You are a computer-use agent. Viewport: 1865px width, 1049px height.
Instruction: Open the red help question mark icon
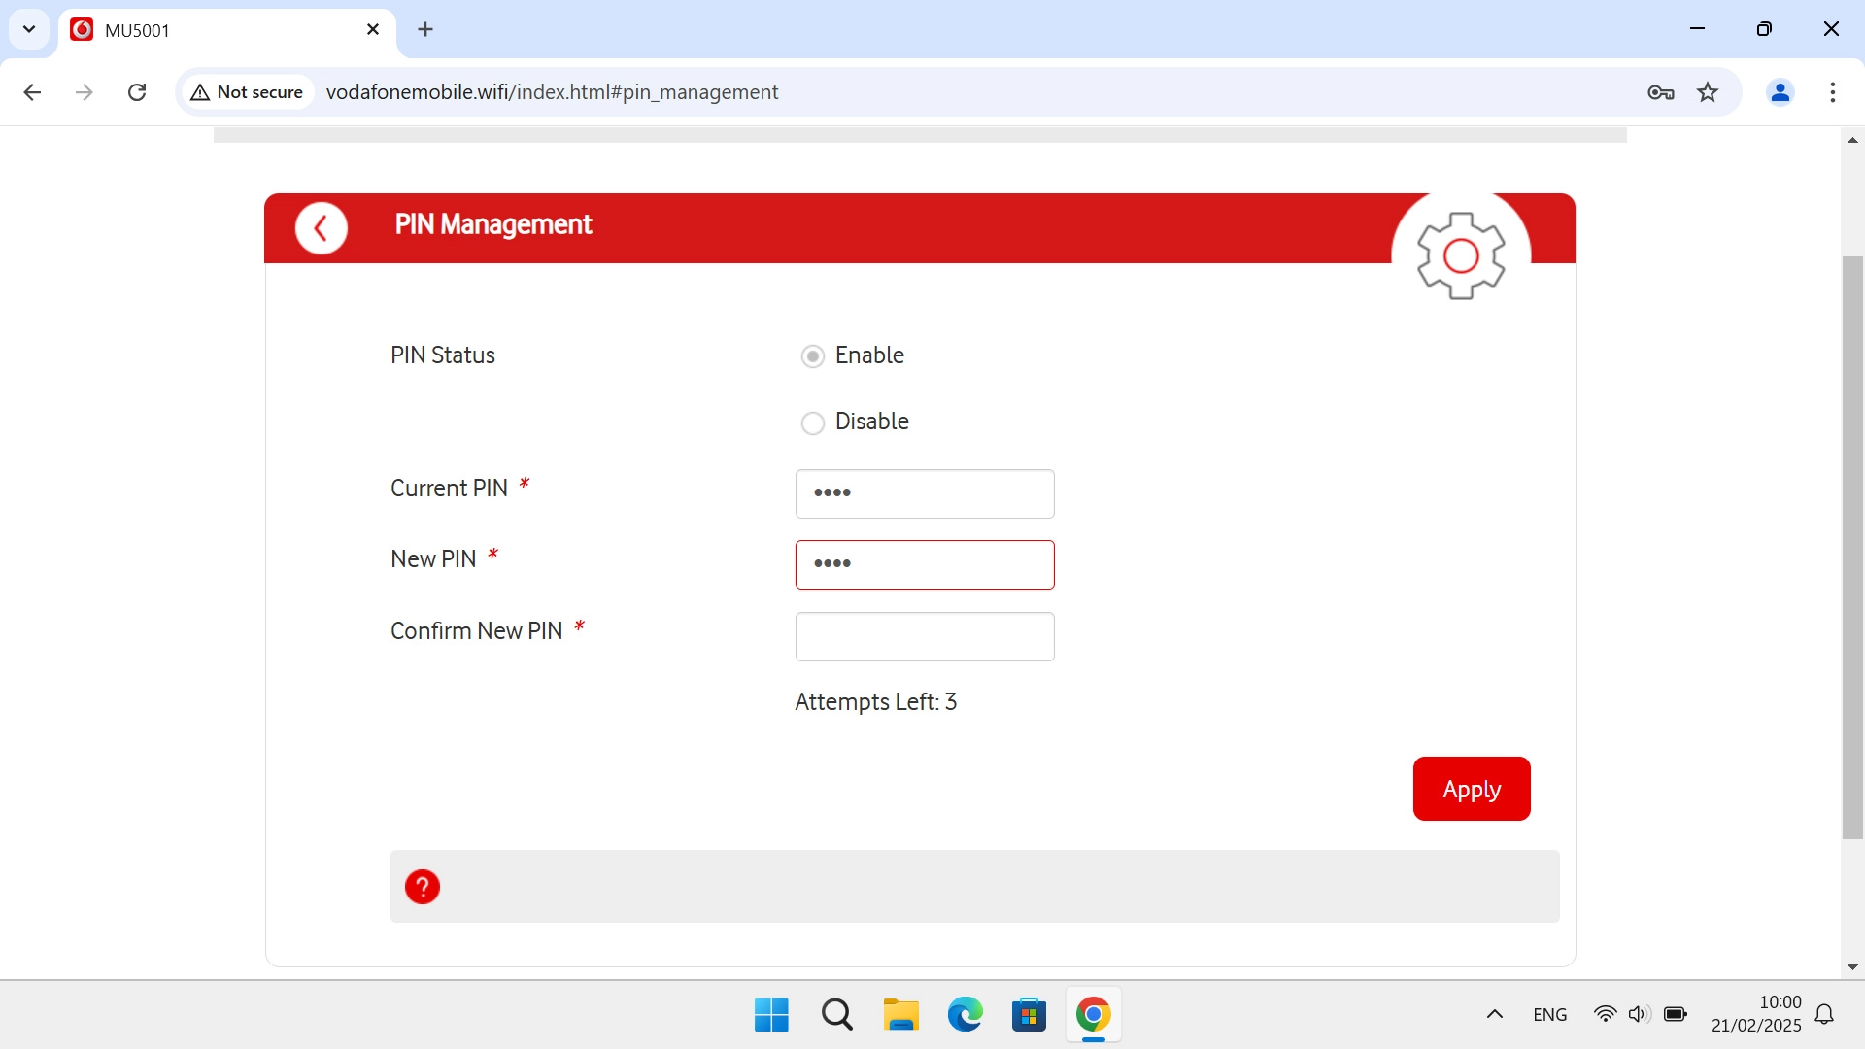click(x=423, y=887)
